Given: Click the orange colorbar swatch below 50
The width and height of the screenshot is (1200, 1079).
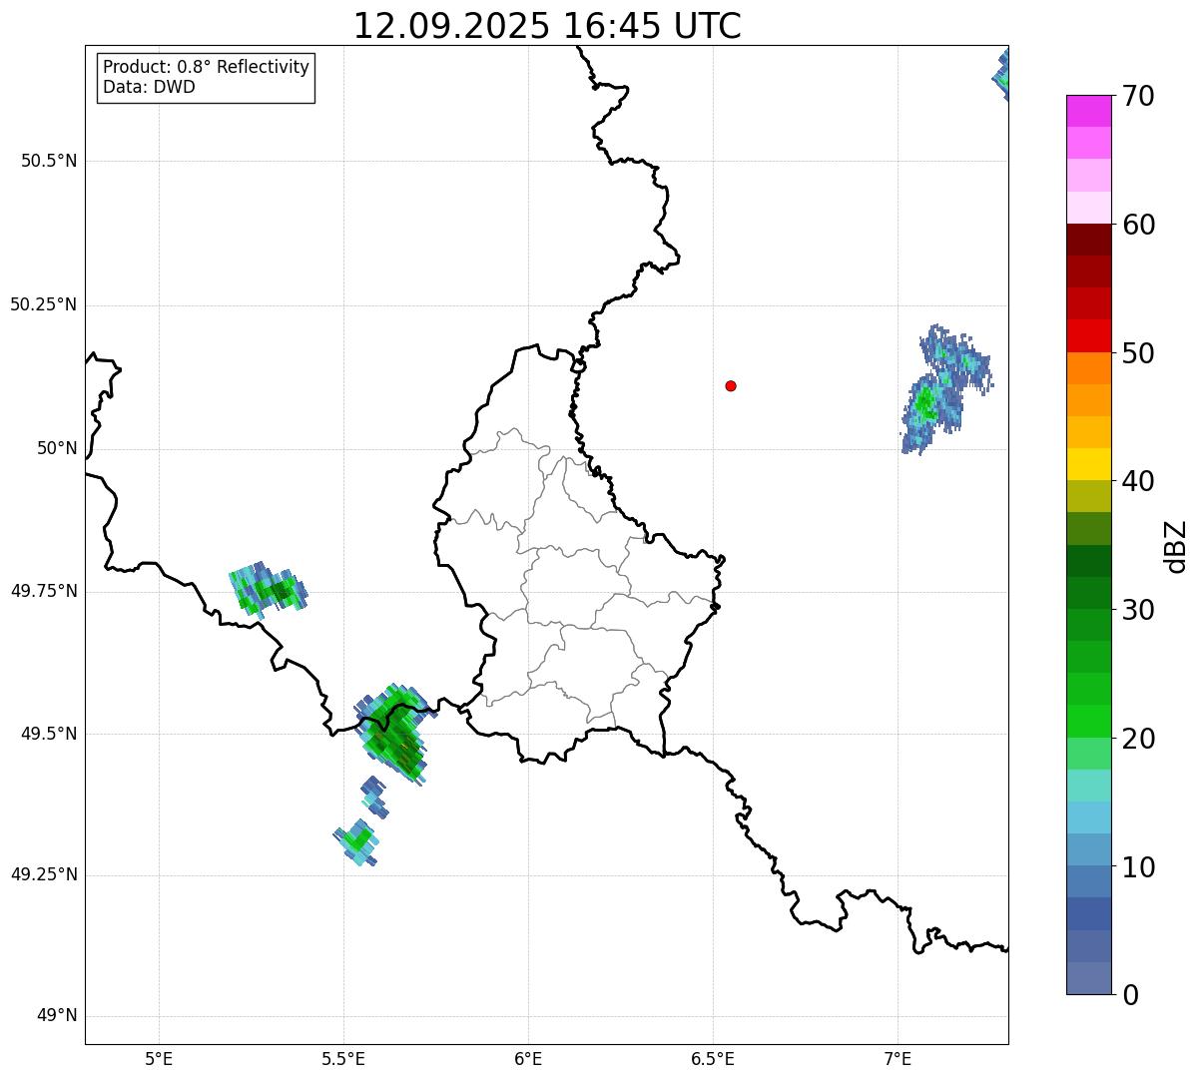Looking at the screenshot, I should 1088,368.
